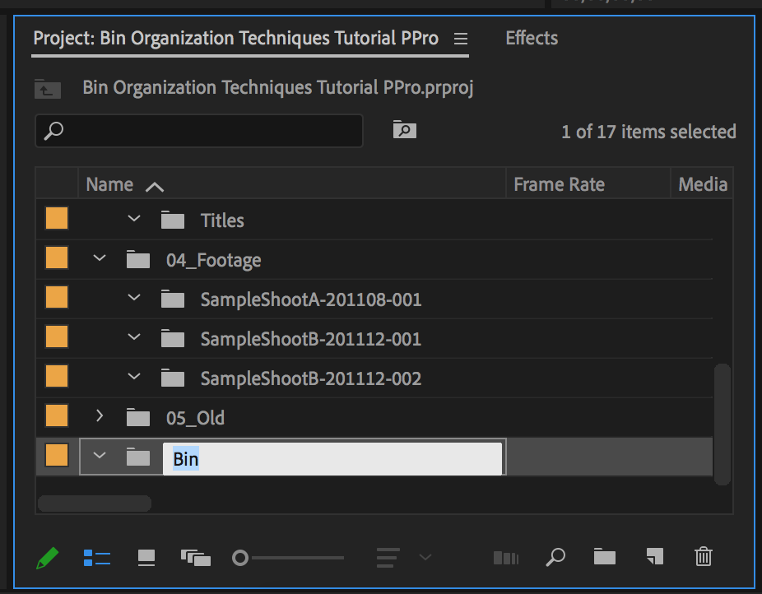Switch to Freeform View

click(195, 558)
